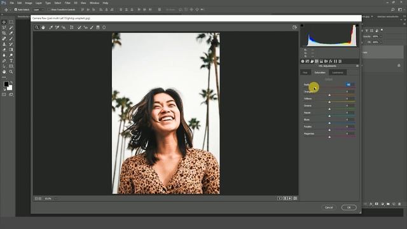Toggle the Auto-Select checkbox
This screenshot has width=407, height=229.
tap(16, 10)
